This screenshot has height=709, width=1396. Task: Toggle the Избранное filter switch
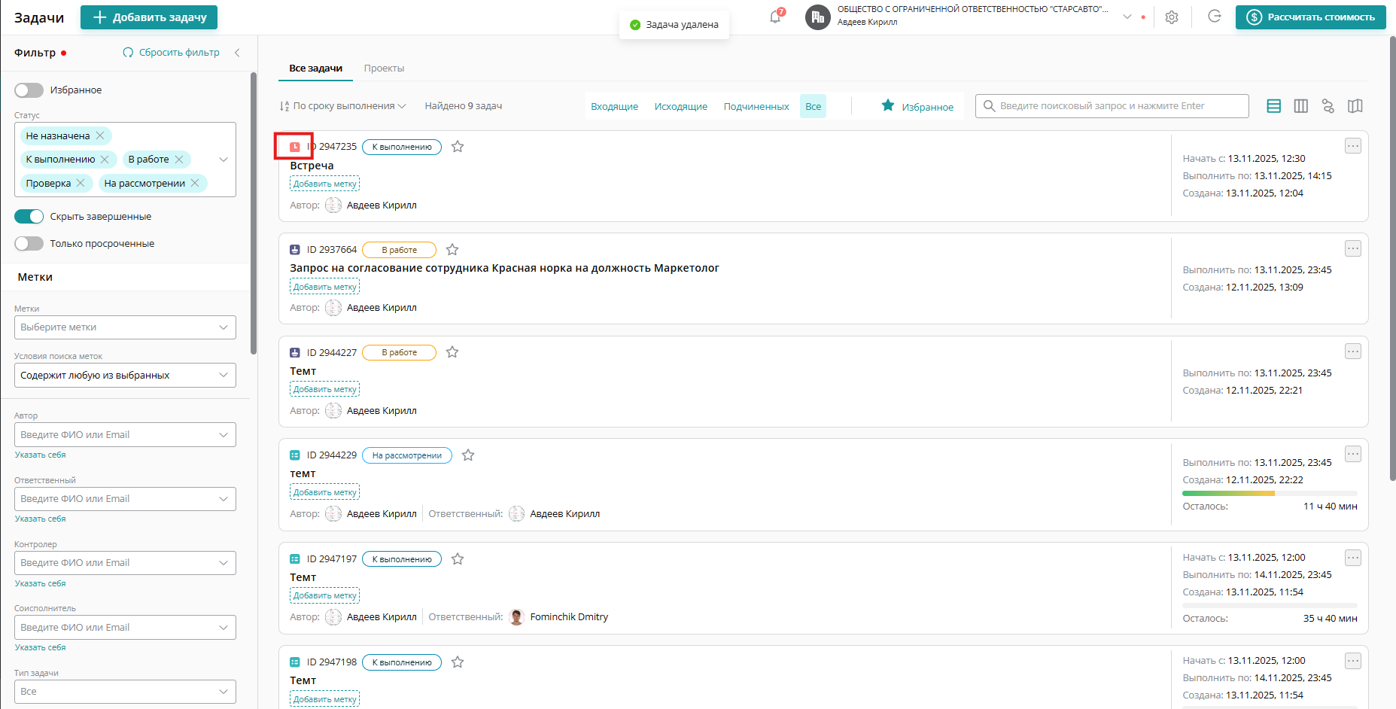click(x=29, y=90)
